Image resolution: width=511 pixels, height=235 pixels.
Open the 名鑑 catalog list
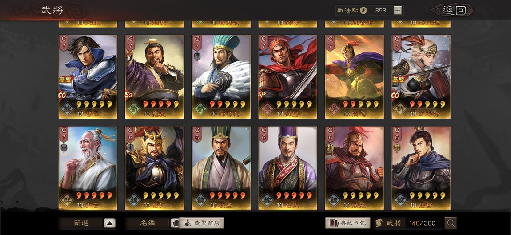point(148,223)
